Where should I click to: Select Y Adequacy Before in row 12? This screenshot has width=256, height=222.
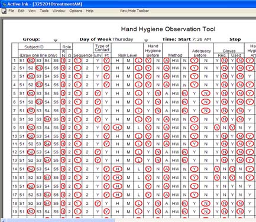click(195, 152)
